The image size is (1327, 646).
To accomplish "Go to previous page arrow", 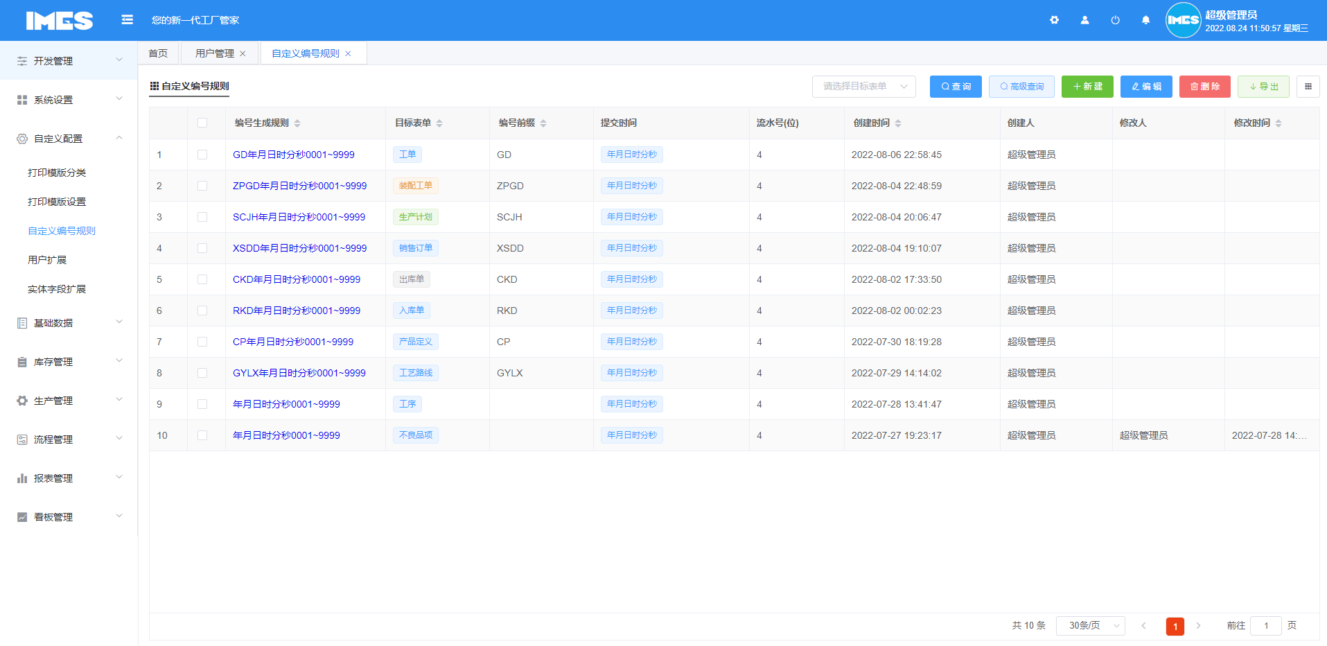I will [x=1143, y=626].
